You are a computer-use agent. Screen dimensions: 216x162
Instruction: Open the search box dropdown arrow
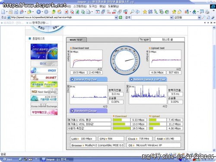(172, 17)
